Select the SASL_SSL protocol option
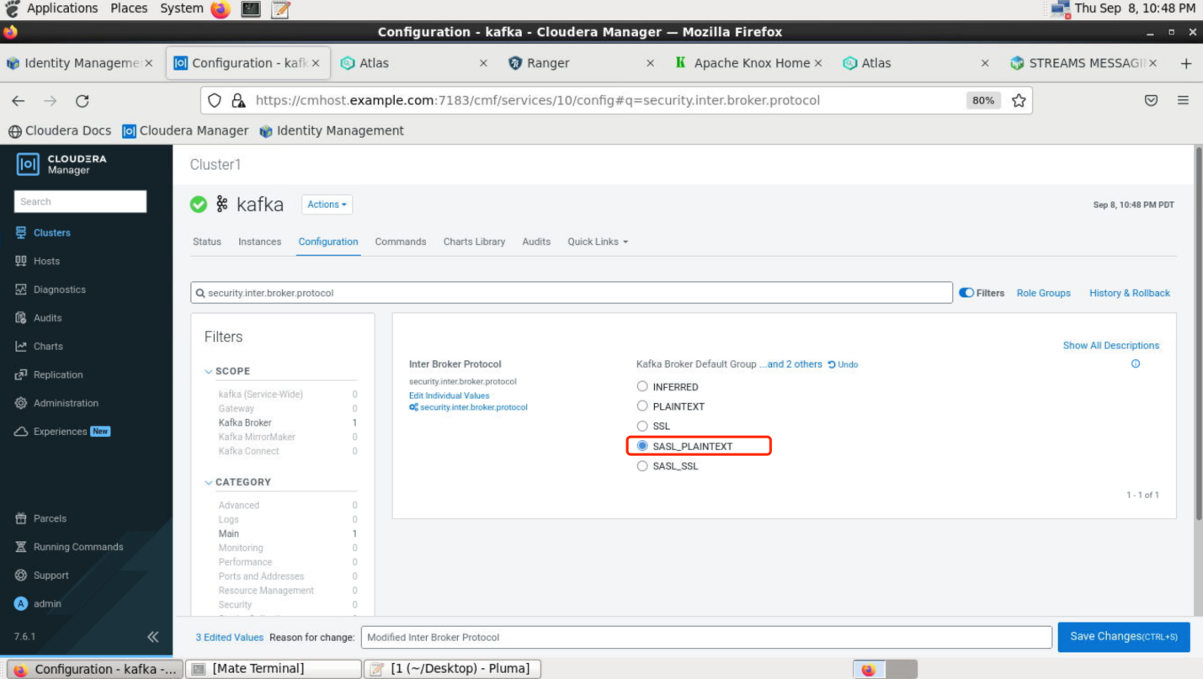 [x=642, y=466]
